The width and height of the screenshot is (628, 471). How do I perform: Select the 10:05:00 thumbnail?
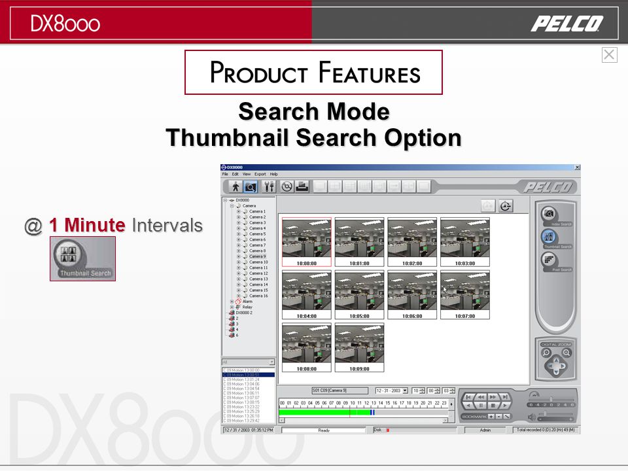pos(360,295)
